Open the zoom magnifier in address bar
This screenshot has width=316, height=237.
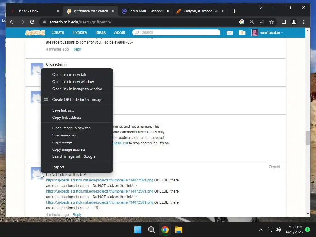tap(252, 22)
